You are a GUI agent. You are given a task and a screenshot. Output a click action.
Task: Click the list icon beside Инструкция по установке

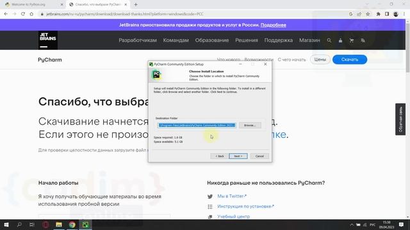pos(210,206)
